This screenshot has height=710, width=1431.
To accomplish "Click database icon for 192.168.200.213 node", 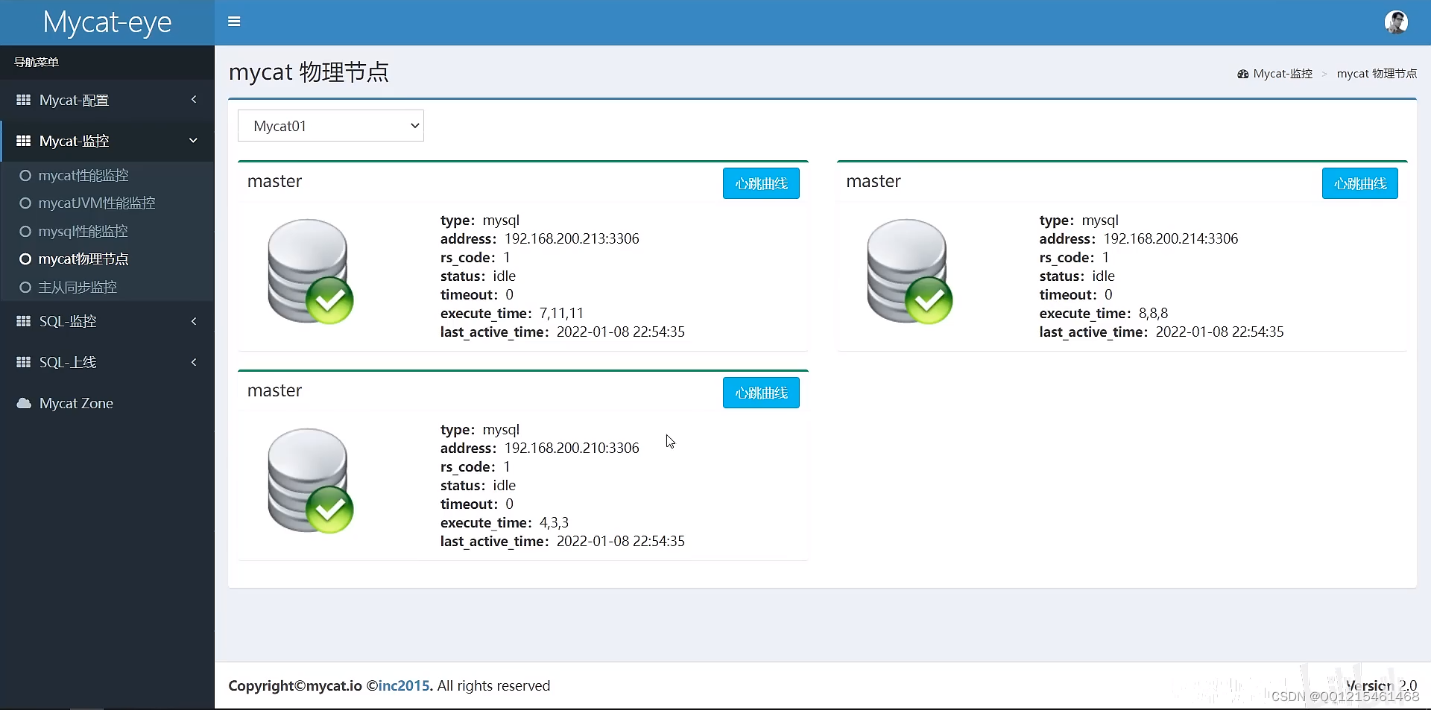I will pyautogui.click(x=310, y=271).
